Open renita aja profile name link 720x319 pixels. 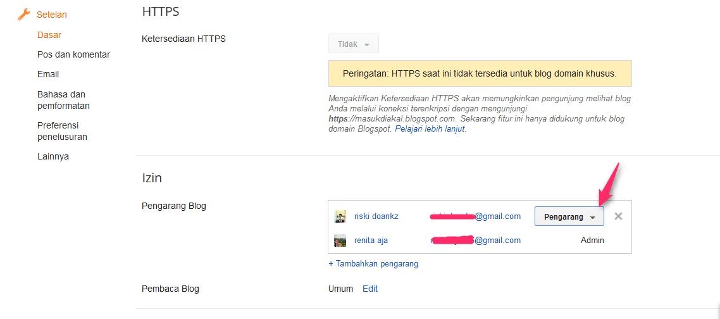tap(371, 241)
